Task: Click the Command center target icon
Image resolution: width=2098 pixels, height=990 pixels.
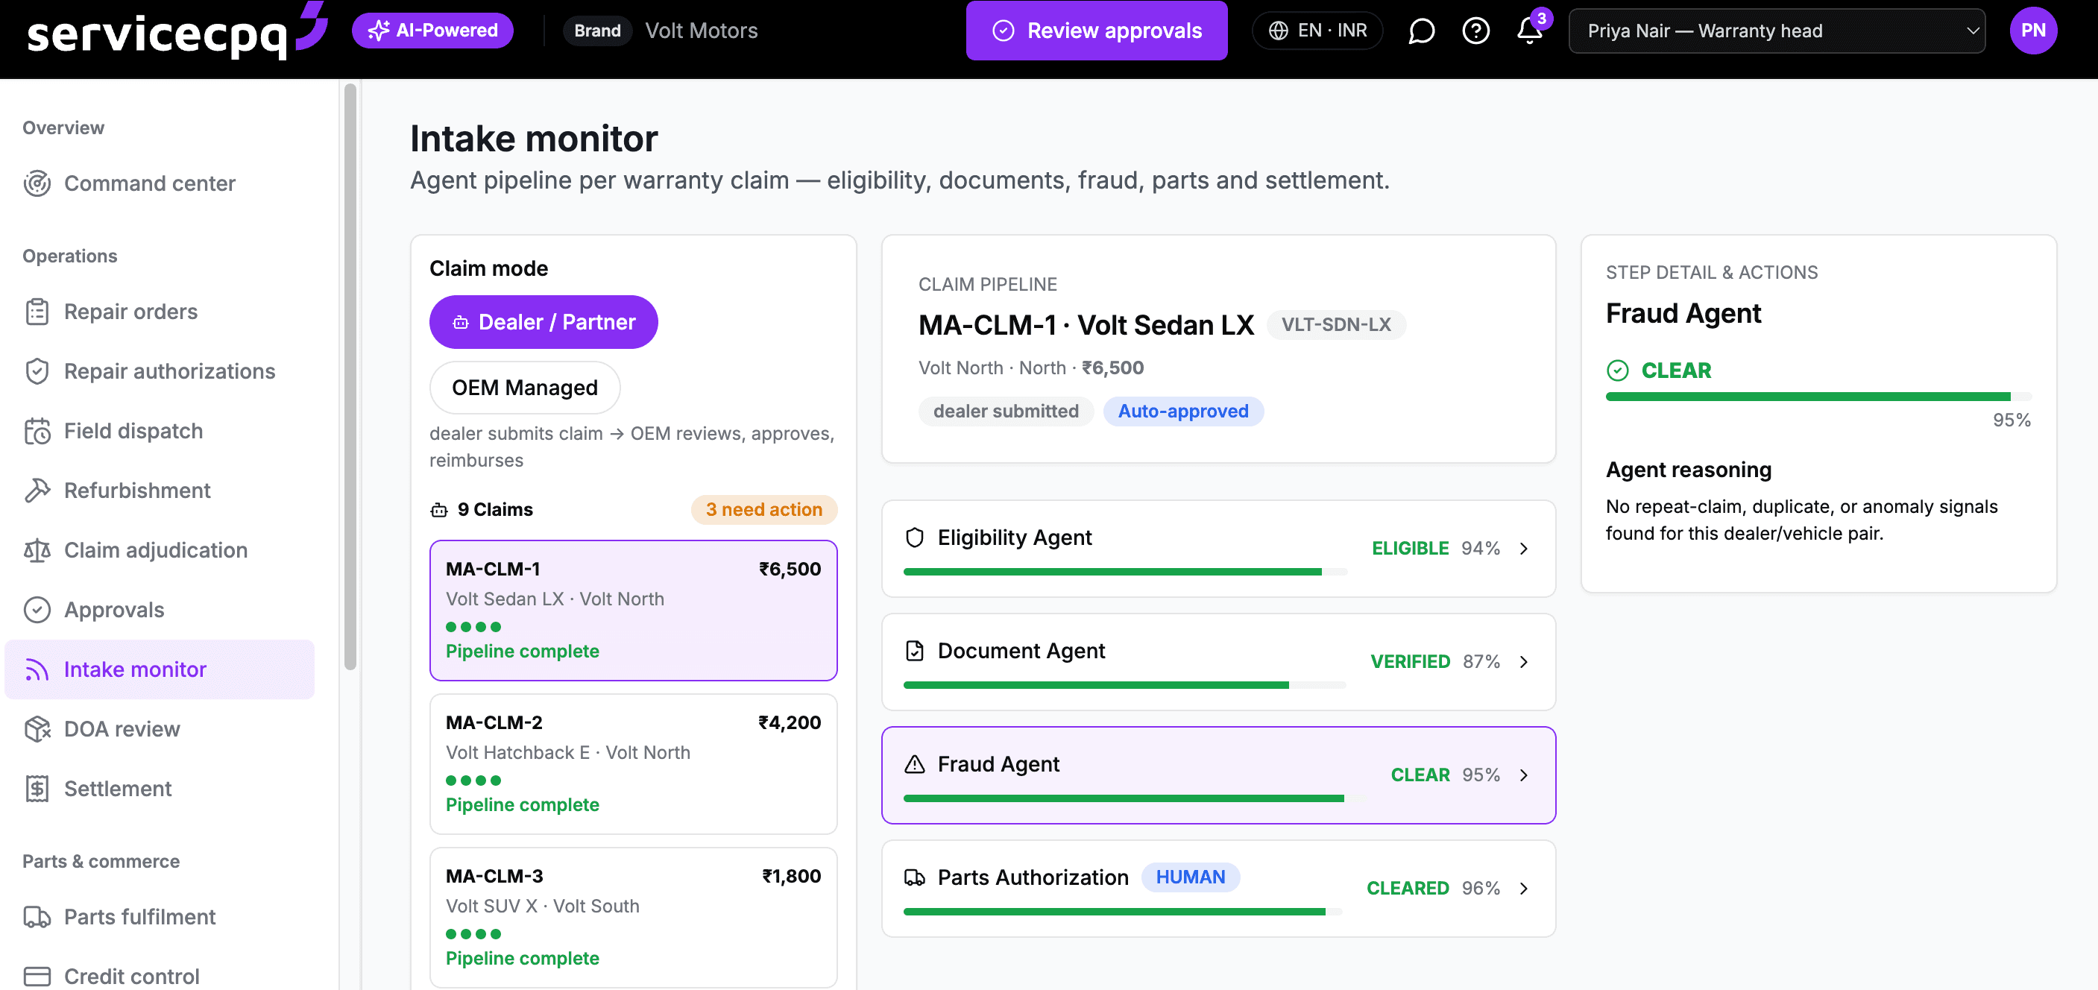Action: (x=37, y=183)
